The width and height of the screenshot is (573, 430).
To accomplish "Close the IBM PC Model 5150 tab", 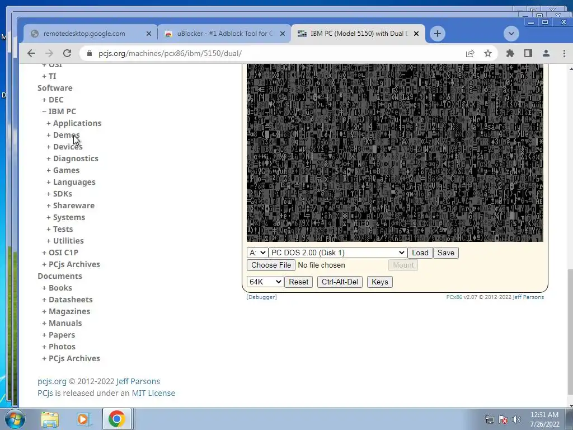I will pyautogui.click(x=416, y=34).
